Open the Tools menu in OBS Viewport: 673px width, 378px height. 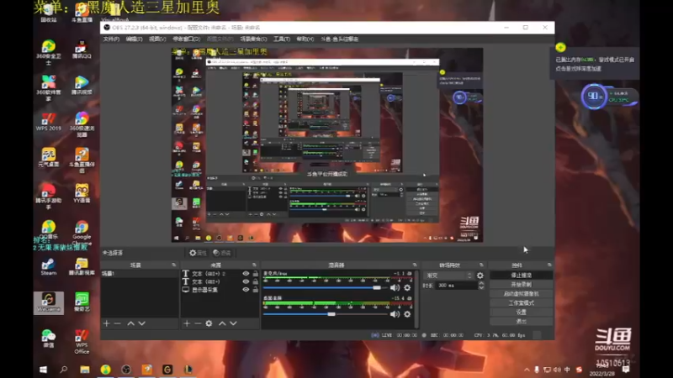coord(282,39)
